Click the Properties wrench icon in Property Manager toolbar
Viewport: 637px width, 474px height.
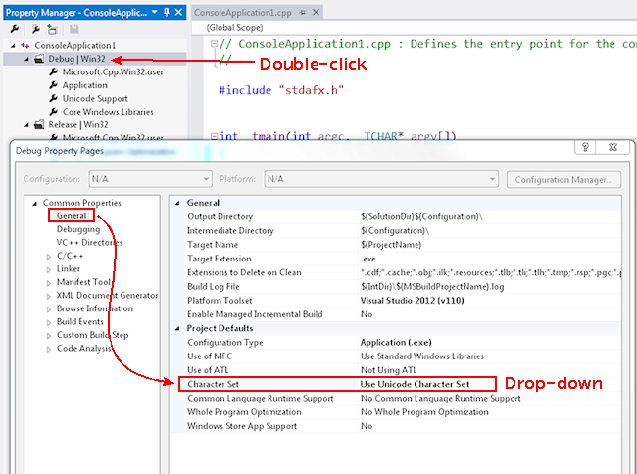[15, 29]
